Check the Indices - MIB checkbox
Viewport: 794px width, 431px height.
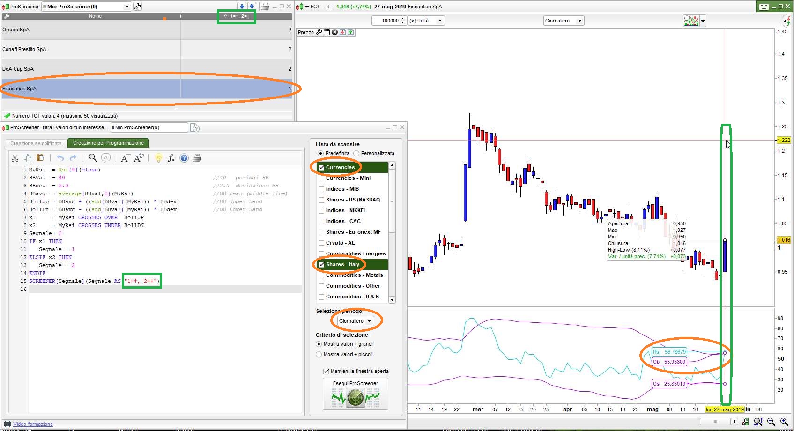click(x=321, y=189)
